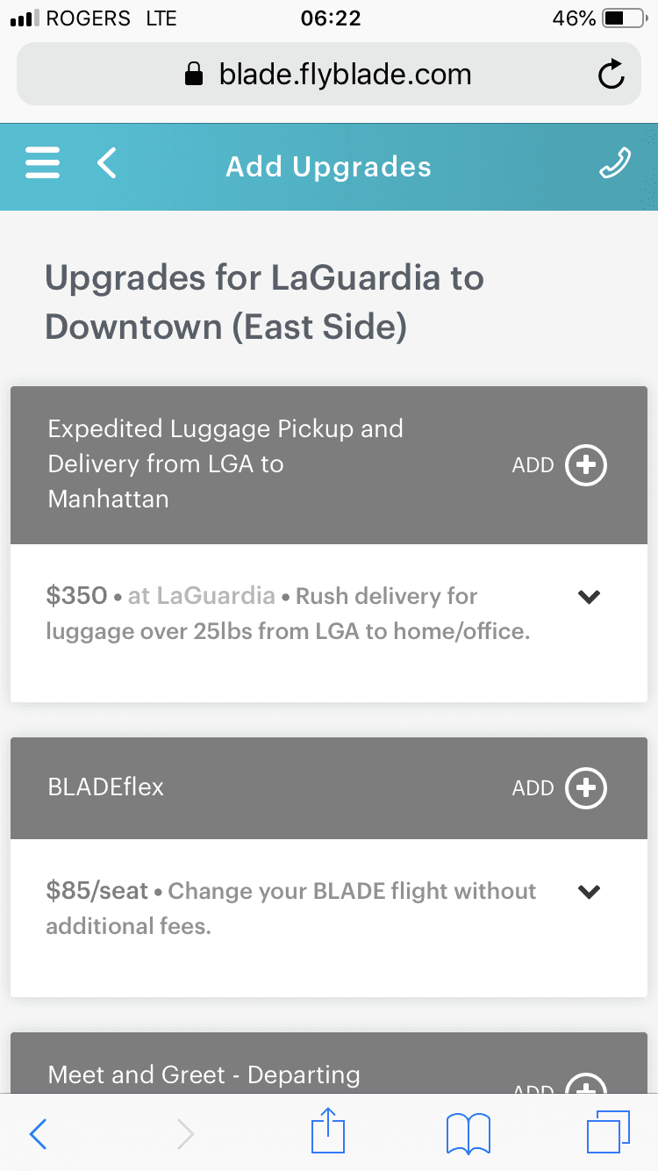The width and height of the screenshot is (658, 1171).
Task: Navigate back in Safari toolbar
Action: [39, 1134]
